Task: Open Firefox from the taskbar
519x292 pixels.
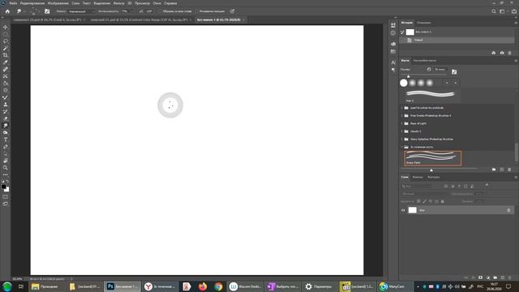Action: click(x=203, y=286)
